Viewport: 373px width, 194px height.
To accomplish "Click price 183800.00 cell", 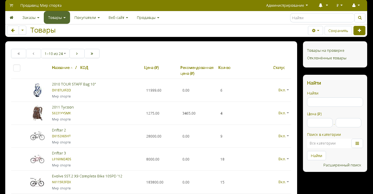I will pos(155,182).
